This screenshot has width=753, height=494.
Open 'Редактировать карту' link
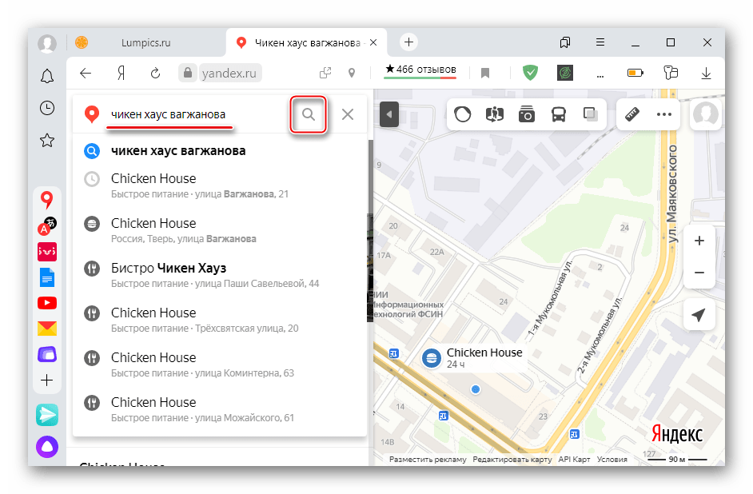tap(512, 460)
